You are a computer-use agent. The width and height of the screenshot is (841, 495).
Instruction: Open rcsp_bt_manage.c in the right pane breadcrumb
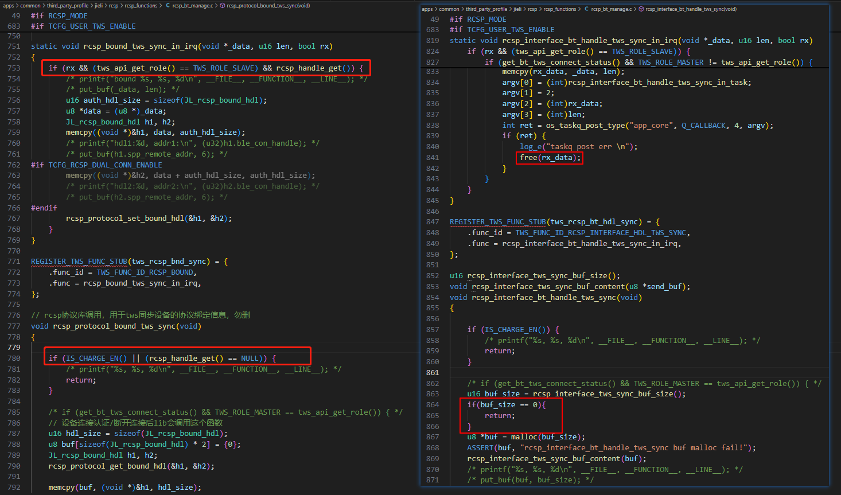pos(611,9)
